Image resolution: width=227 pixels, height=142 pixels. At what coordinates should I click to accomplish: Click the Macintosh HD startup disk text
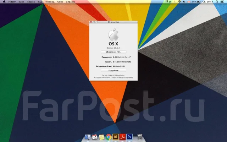coord(119,66)
